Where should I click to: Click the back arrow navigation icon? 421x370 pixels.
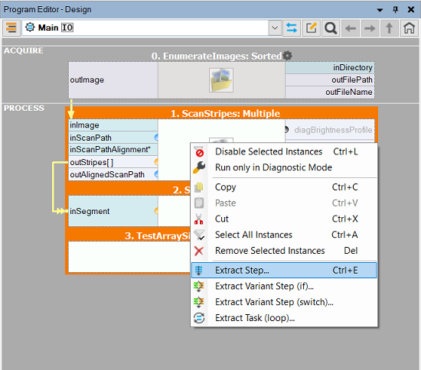pos(351,28)
